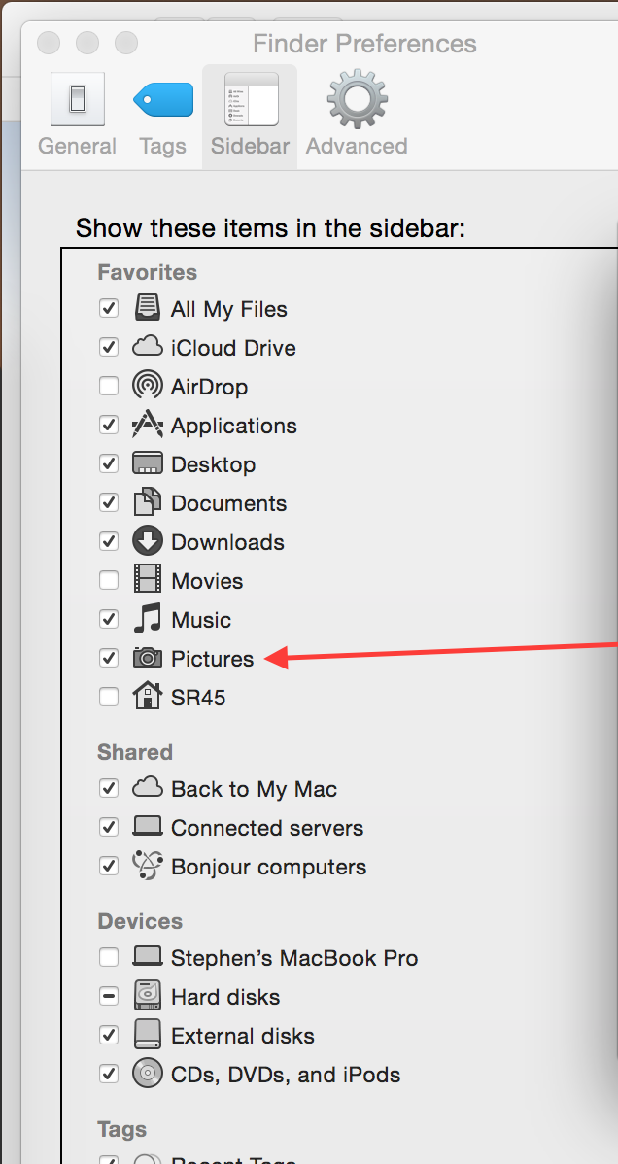This screenshot has height=1164, width=618.
Task: Click the Pictures camera icon
Action: click(147, 658)
